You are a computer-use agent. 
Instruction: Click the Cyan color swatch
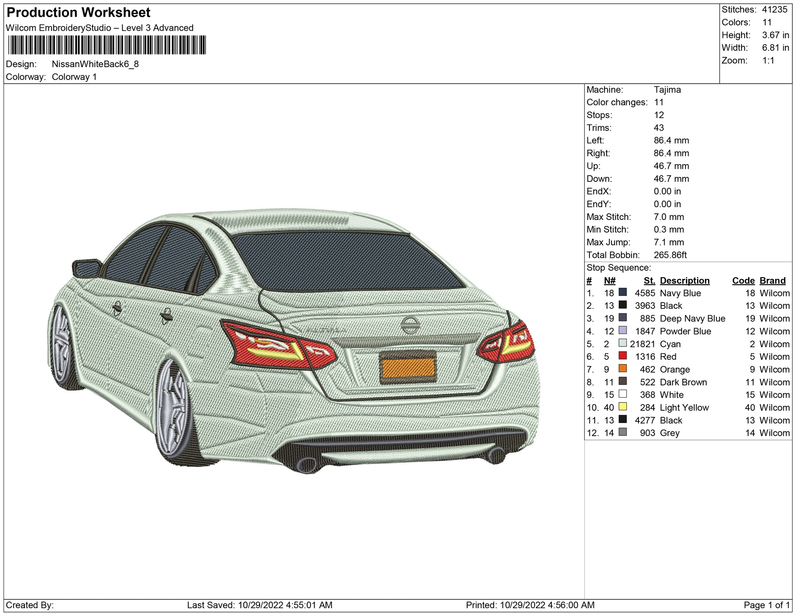623,343
